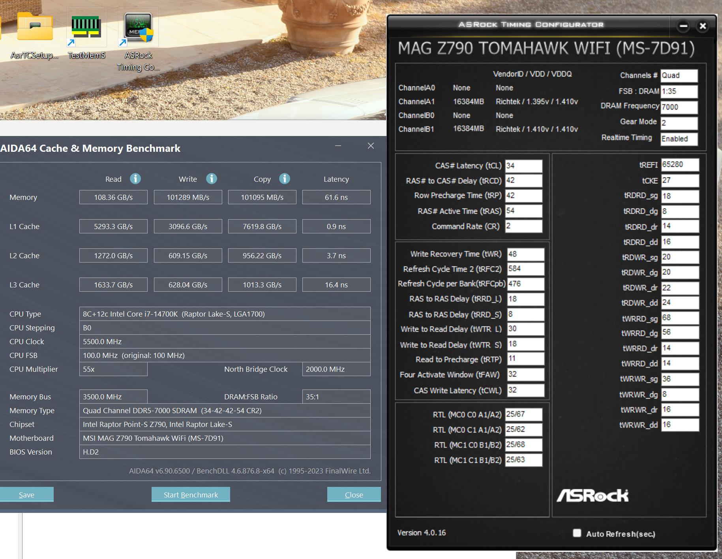Image resolution: width=722 pixels, height=559 pixels.
Task: Click the tRRD_S value field
Action: [x=526, y=314]
